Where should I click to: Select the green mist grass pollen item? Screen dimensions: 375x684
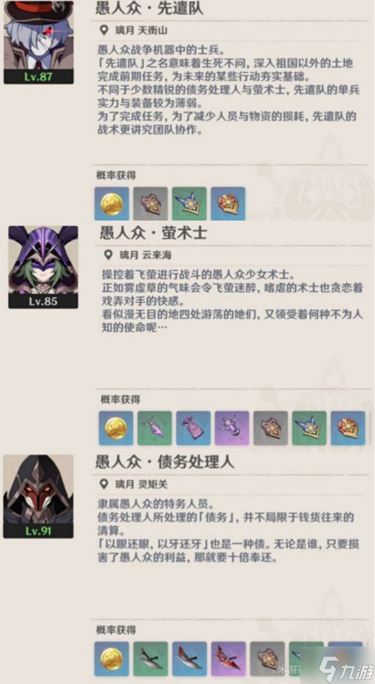155,428
